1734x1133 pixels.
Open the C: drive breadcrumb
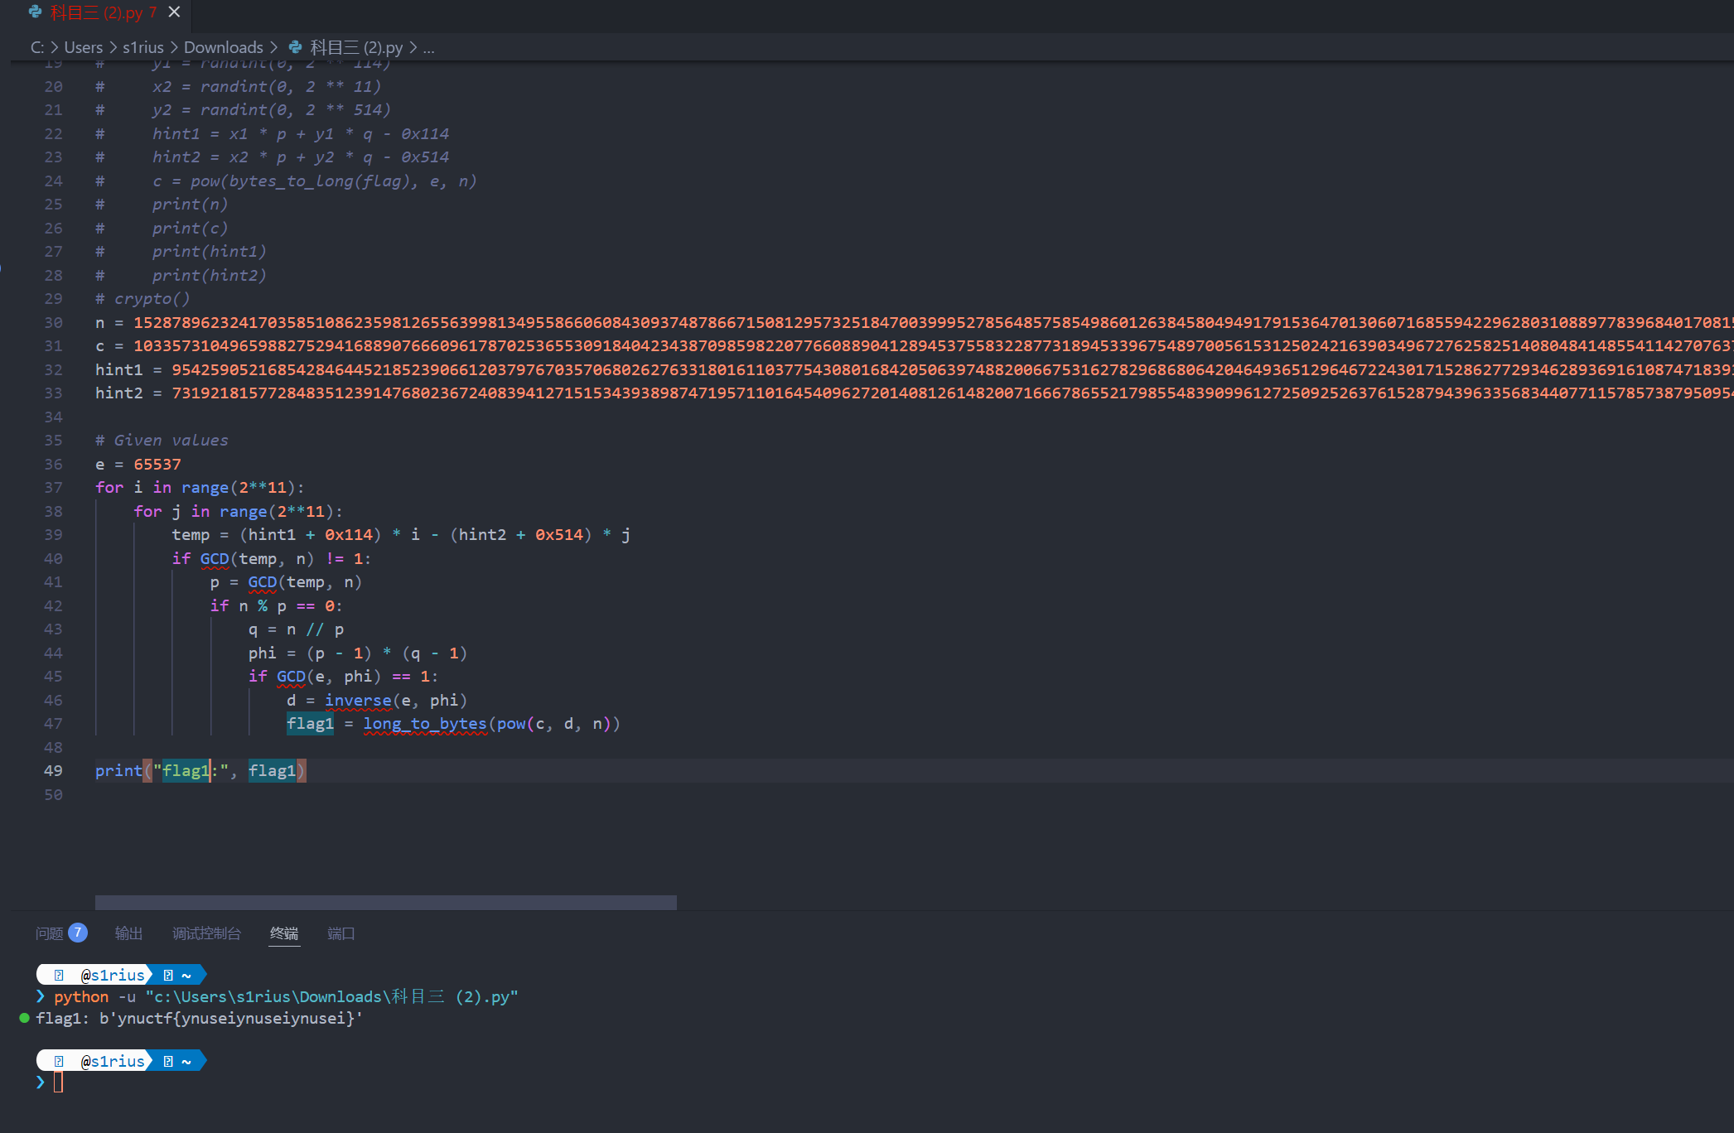(37, 48)
